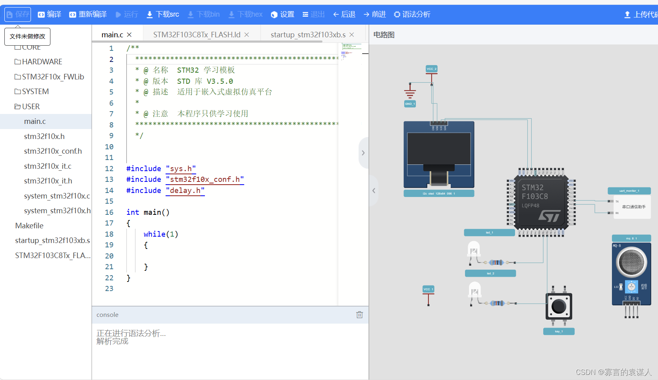Select the OLED display component
The height and width of the screenshot is (380, 658).
pos(439,154)
